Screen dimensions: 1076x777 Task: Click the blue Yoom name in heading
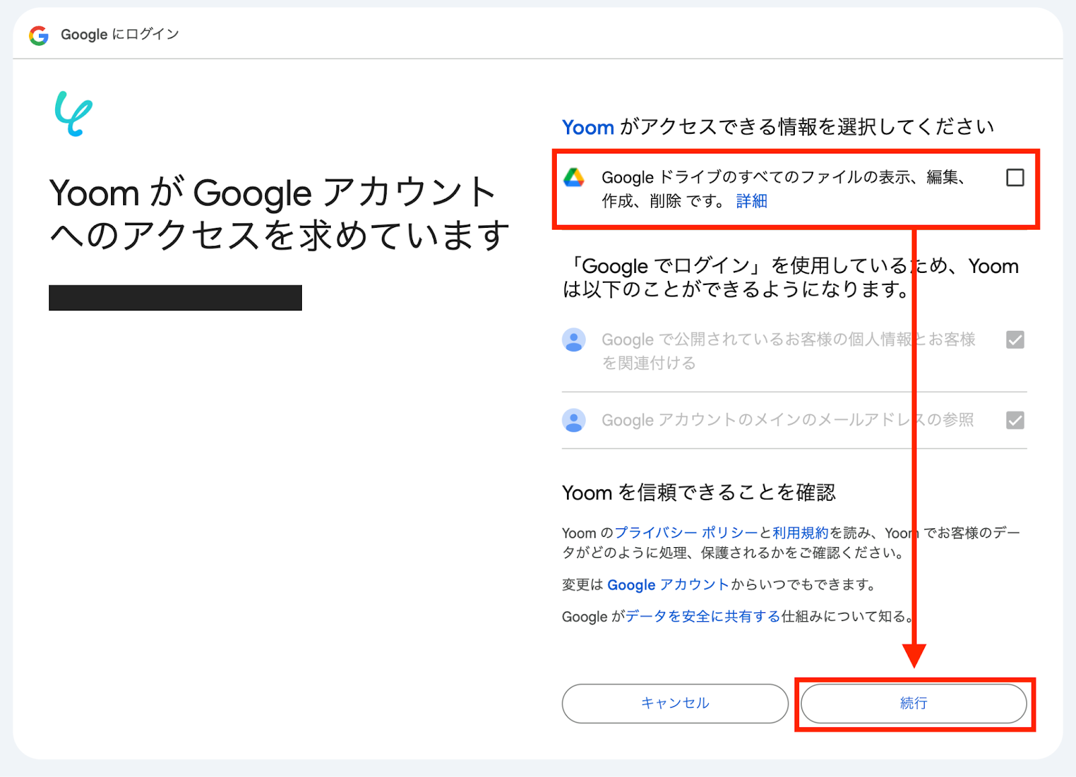tap(588, 127)
